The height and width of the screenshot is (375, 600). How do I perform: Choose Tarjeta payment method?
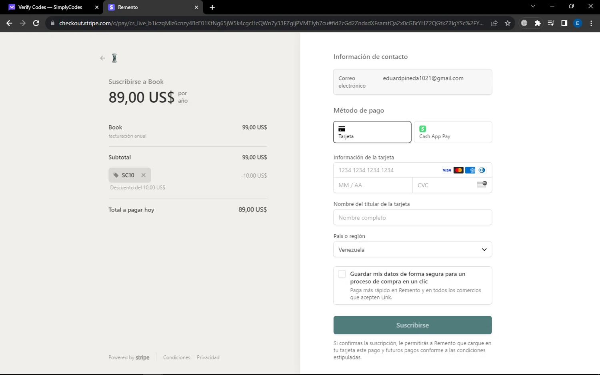pyautogui.click(x=372, y=132)
